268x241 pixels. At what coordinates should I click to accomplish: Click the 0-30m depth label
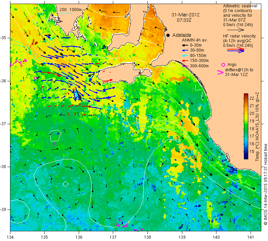pyautogui.click(x=196, y=45)
